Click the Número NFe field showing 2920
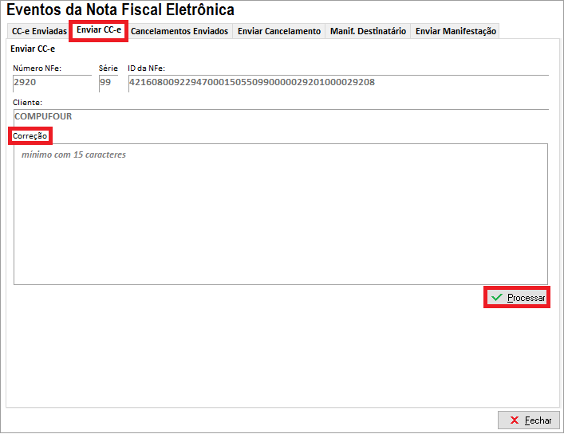 click(x=52, y=82)
